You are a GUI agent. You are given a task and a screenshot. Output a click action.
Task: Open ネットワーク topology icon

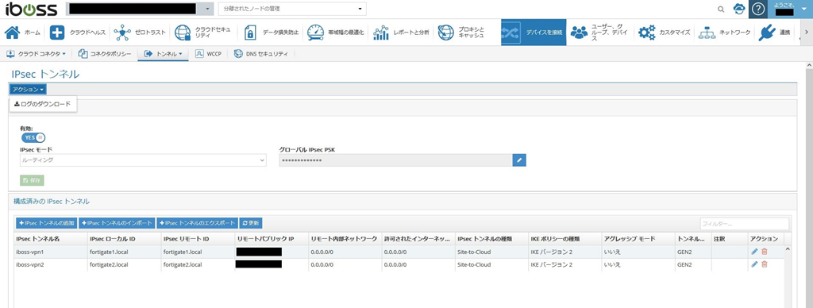tap(707, 32)
